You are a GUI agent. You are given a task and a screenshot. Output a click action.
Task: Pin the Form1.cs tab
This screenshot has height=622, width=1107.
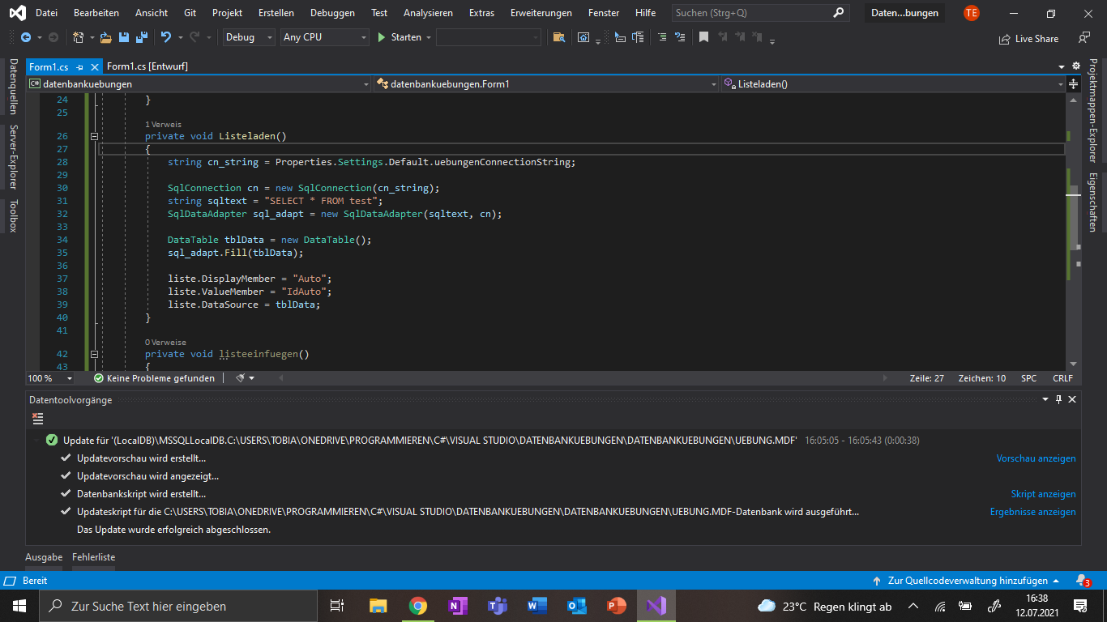pyautogui.click(x=80, y=67)
